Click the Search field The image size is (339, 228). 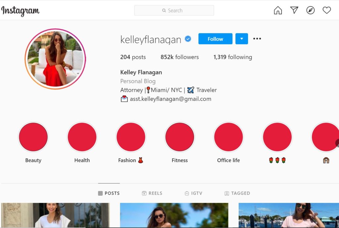pos(174,10)
